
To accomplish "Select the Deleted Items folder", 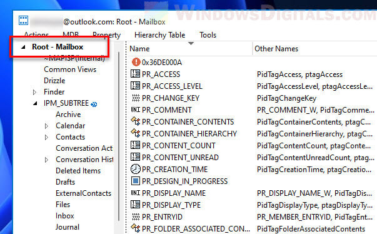I will (78, 171).
